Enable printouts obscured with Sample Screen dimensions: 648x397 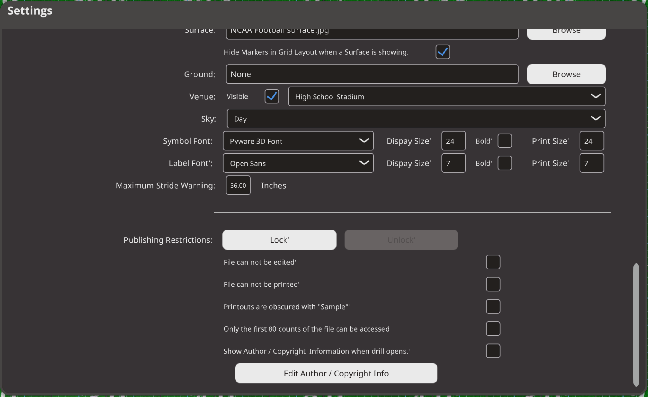(x=493, y=307)
